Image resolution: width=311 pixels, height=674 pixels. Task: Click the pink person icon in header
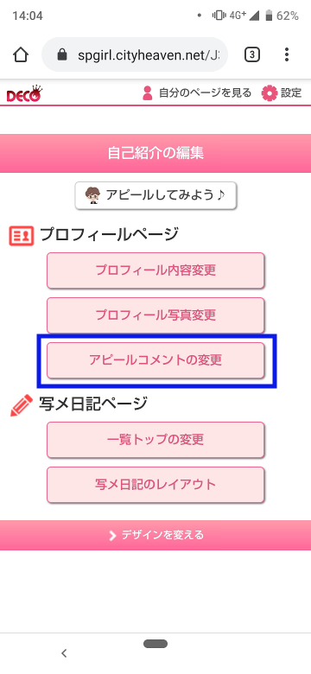click(148, 92)
